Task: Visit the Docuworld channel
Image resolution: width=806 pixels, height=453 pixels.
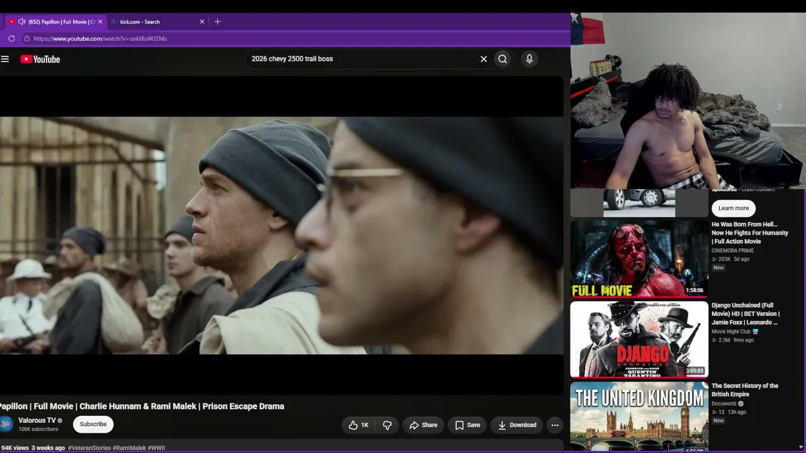Action: click(724, 403)
